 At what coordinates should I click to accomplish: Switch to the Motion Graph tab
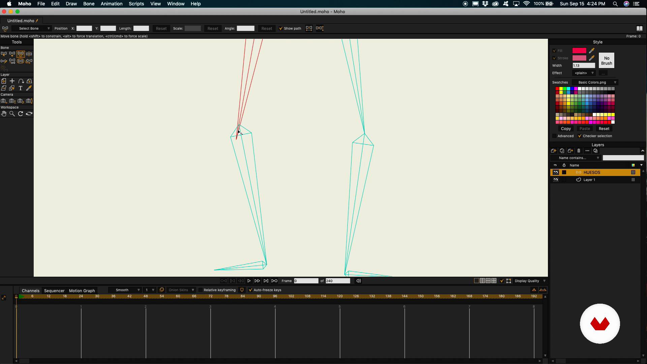[x=82, y=291]
